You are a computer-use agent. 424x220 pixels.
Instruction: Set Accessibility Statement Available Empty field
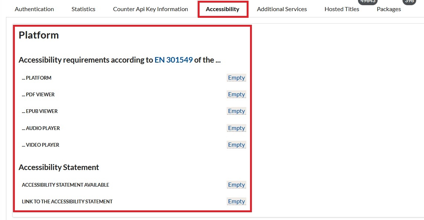(236, 185)
